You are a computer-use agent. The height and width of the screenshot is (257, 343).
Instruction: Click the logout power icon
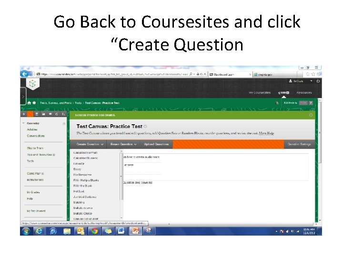click(318, 81)
